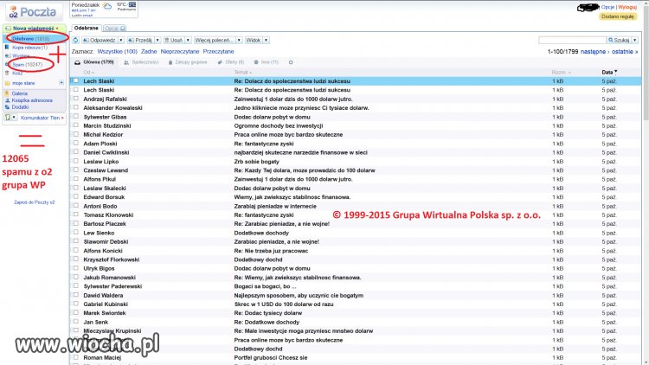Open the Odpowiedz dropdown arrow

point(121,40)
